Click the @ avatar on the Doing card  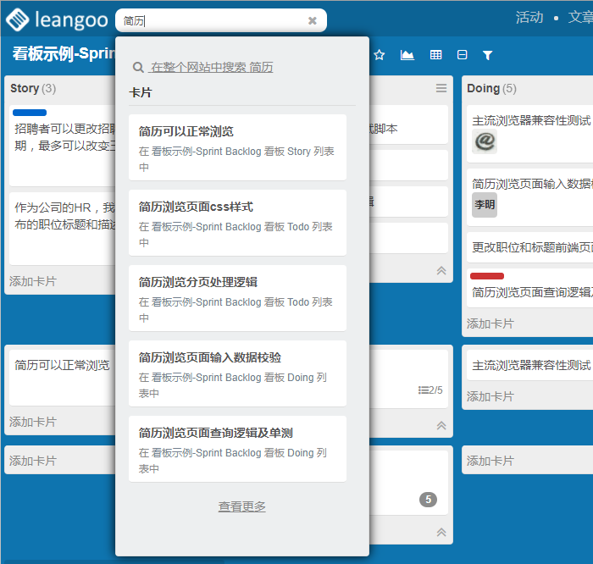[x=484, y=141]
